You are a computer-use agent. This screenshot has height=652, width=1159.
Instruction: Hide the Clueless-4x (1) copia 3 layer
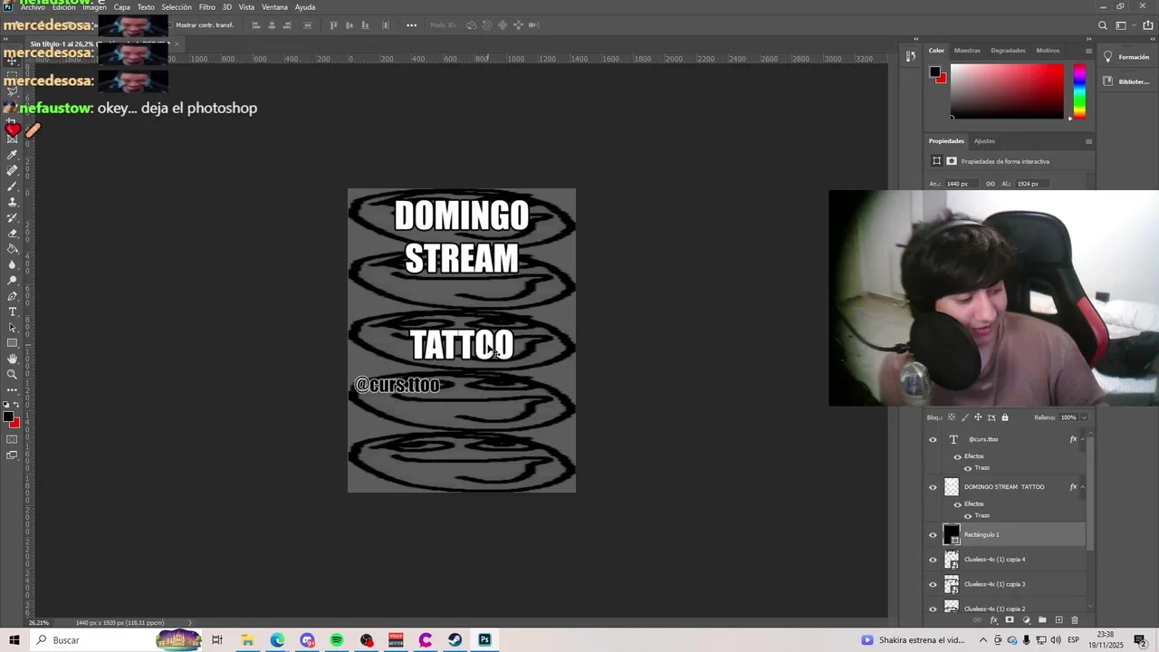pyautogui.click(x=933, y=584)
